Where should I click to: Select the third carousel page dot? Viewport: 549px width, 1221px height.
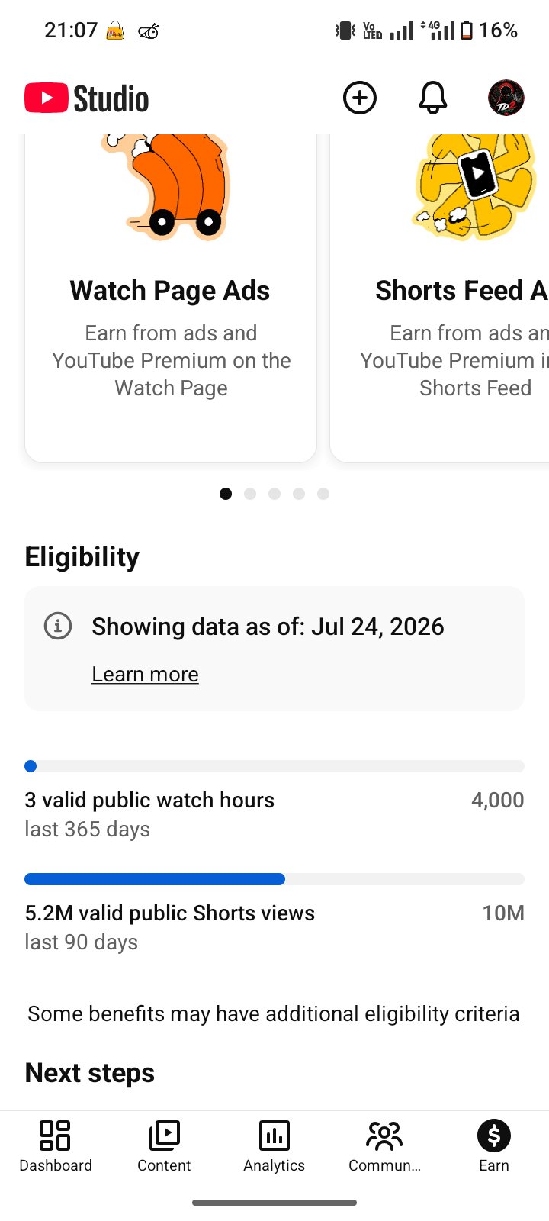(x=274, y=494)
